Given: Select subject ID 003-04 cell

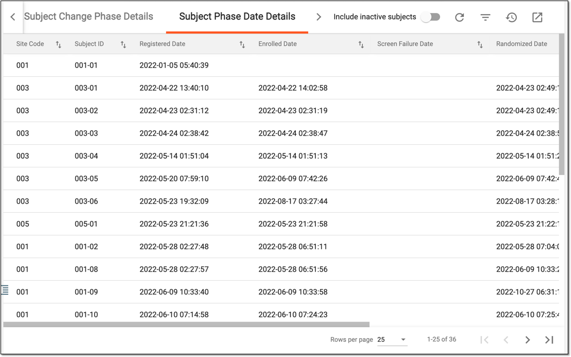Looking at the screenshot, I should coord(87,156).
